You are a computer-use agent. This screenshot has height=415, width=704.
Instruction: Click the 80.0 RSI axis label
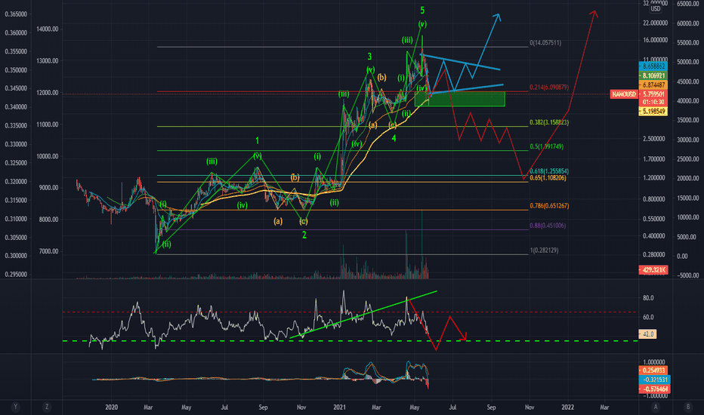tap(648, 298)
